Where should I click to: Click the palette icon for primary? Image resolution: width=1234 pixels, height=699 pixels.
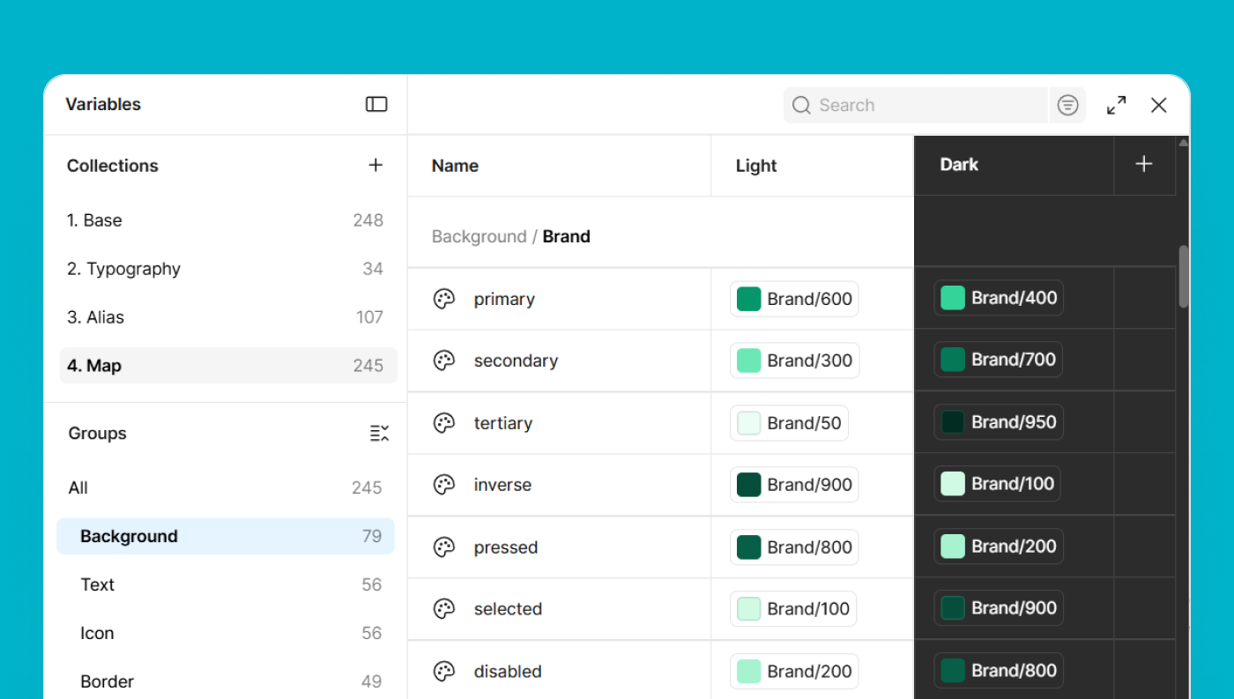coord(444,299)
